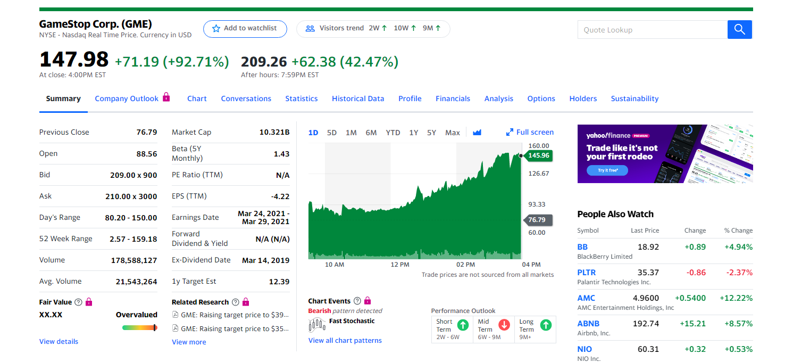Open the NIO ticker link
Screen dimensions: 793x362
[585, 349]
